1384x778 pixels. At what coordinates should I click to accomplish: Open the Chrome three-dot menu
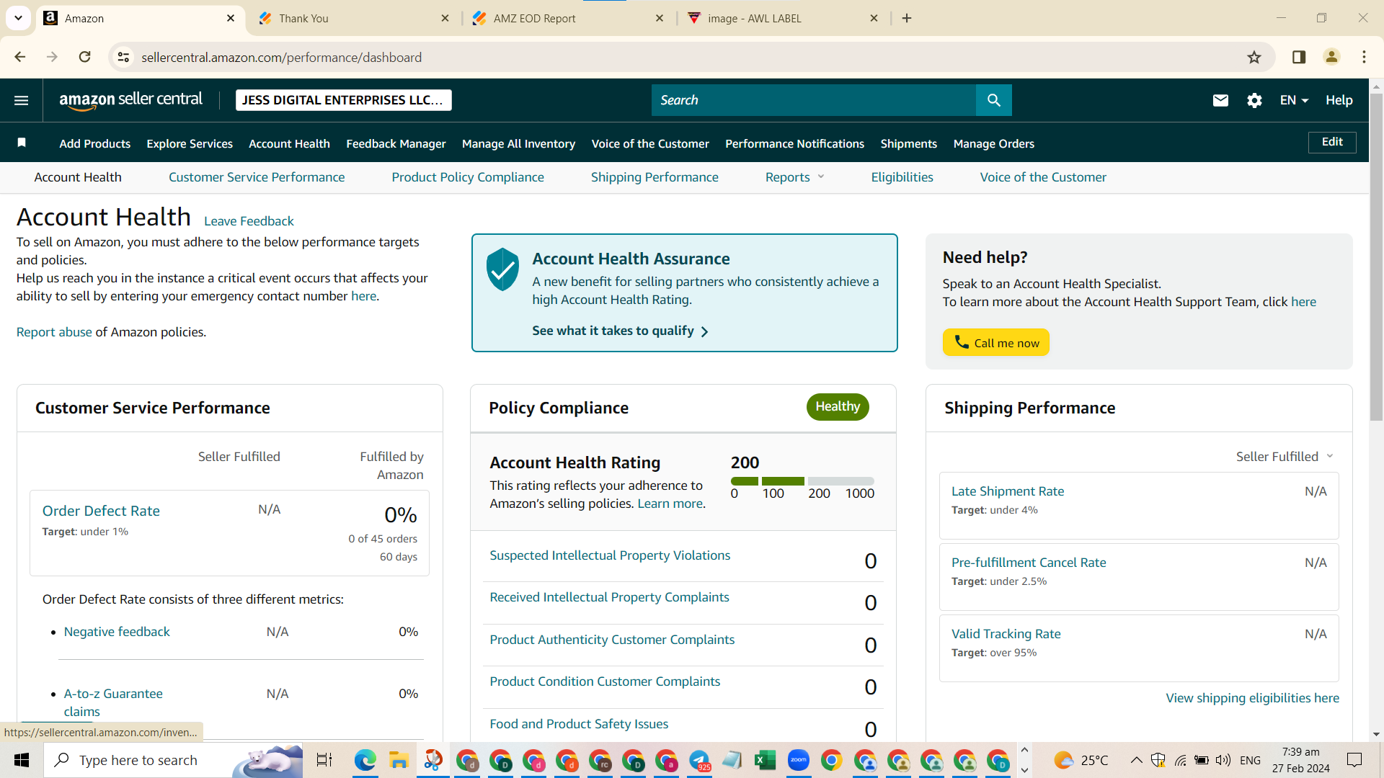pos(1364,57)
